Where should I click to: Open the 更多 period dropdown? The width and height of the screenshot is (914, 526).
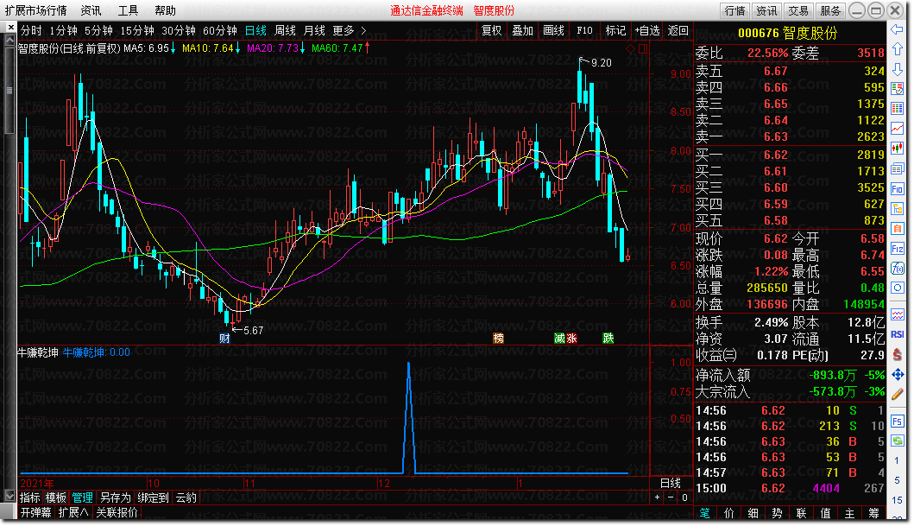[x=344, y=30]
